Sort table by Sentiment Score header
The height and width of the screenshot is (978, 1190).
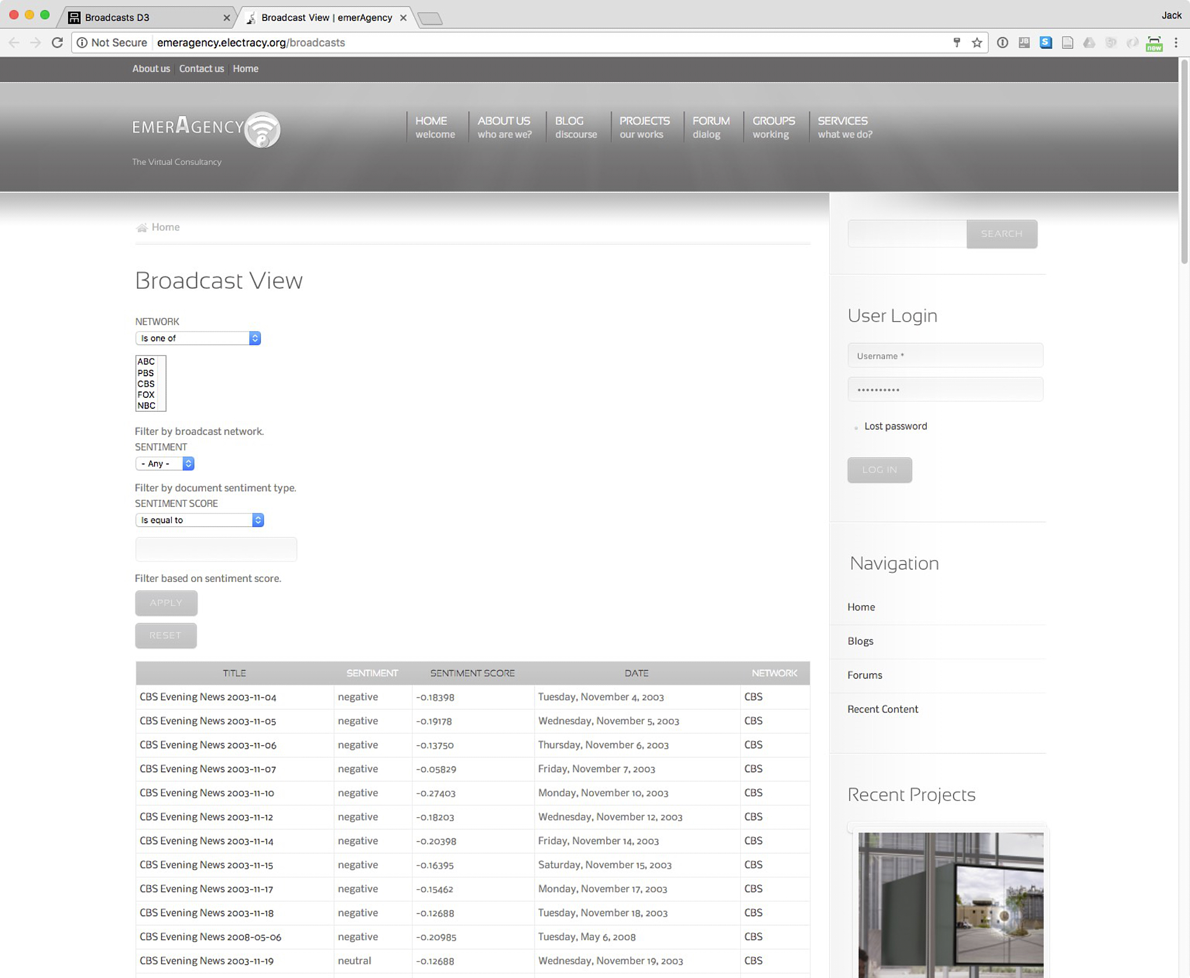(x=472, y=673)
